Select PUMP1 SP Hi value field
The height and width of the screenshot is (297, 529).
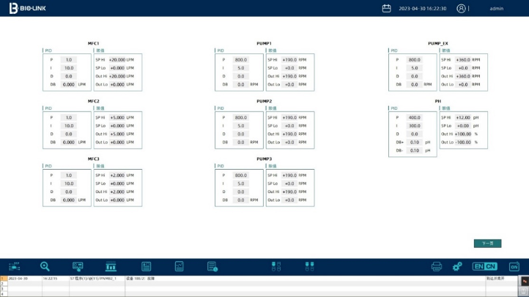click(289, 59)
